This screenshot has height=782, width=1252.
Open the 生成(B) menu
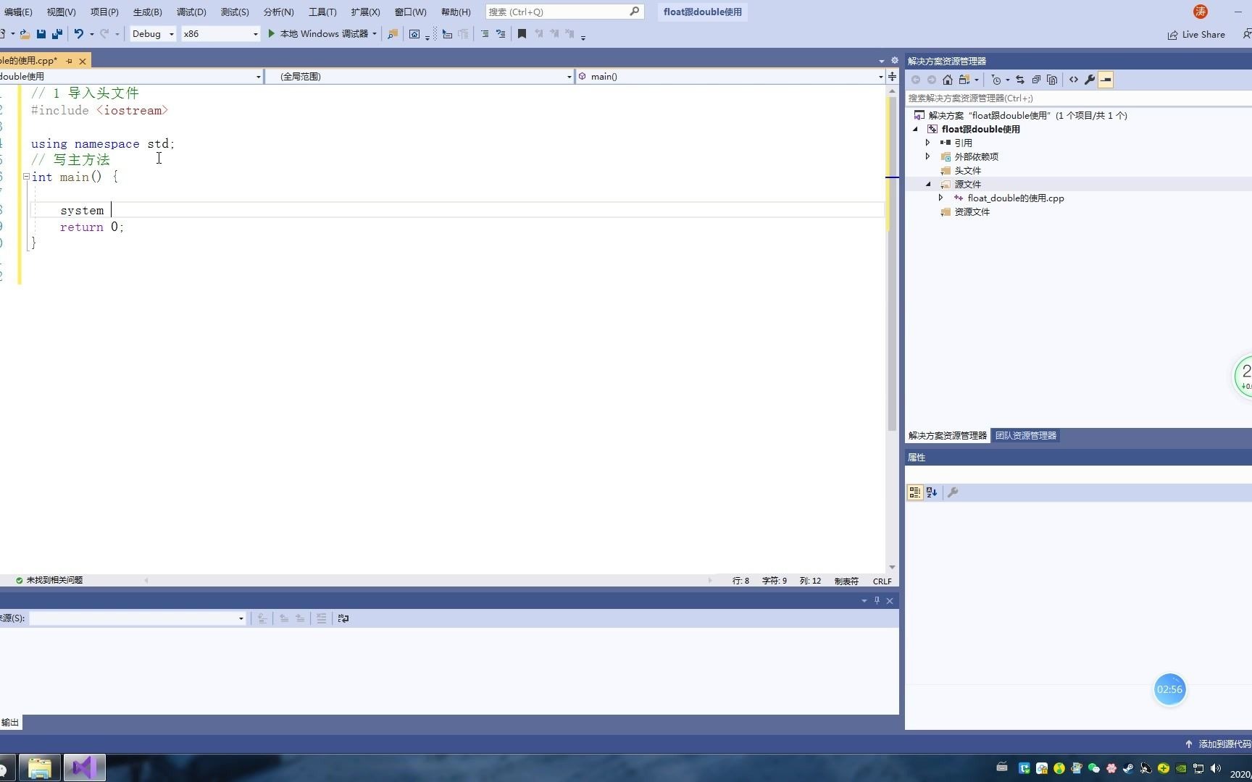(x=147, y=12)
